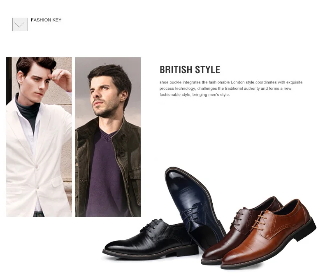Select the BRITISH STYLE heading
This screenshot has height=279, width=325.
click(x=190, y=70)
